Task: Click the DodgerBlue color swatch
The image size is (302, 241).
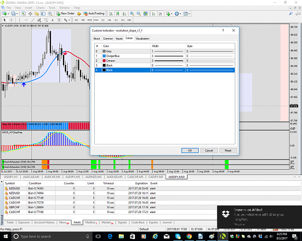Action: (x=104, y=56)
